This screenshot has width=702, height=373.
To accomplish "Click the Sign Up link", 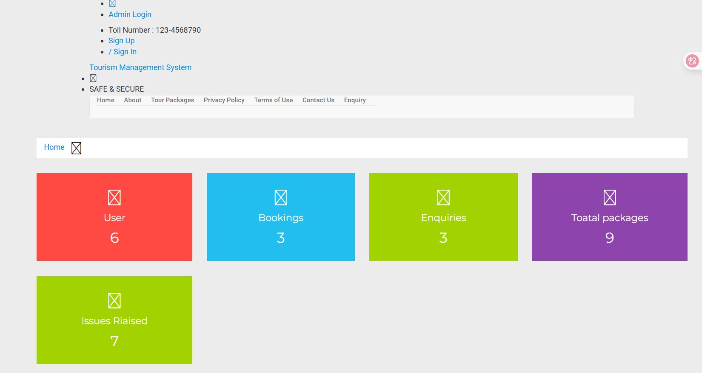I will [x=121, y=41].
